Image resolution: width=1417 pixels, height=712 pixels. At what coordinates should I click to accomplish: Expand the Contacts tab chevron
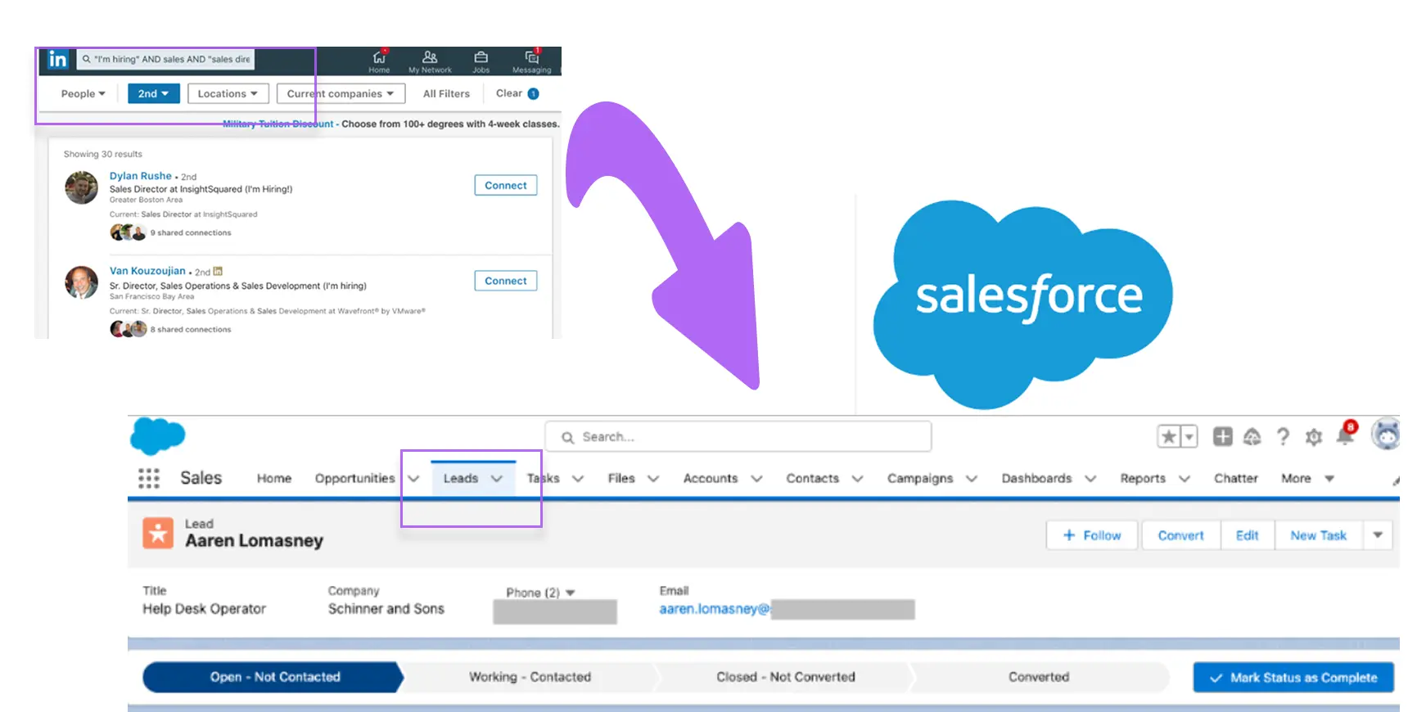[857, 479]
